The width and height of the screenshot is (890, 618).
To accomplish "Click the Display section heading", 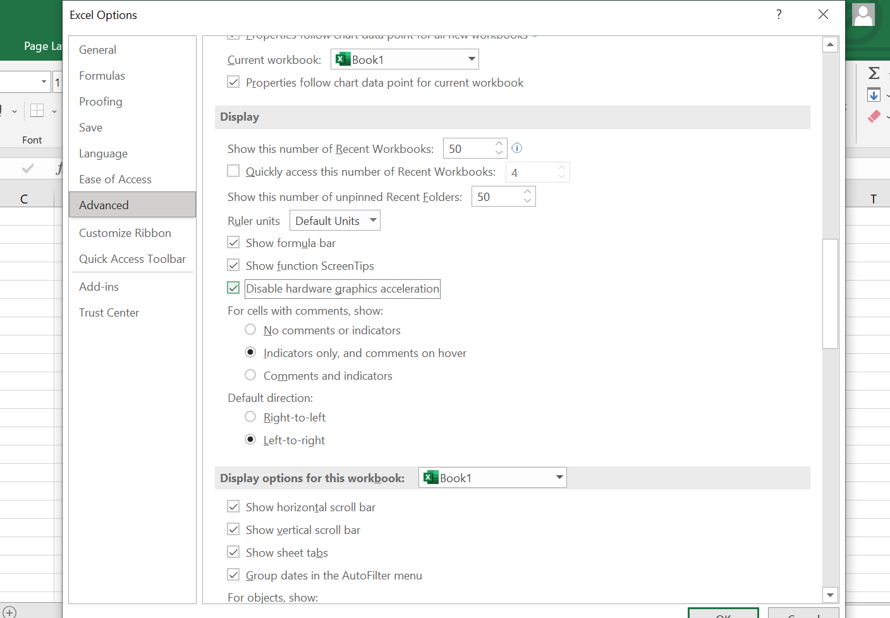I will (240, 117).
